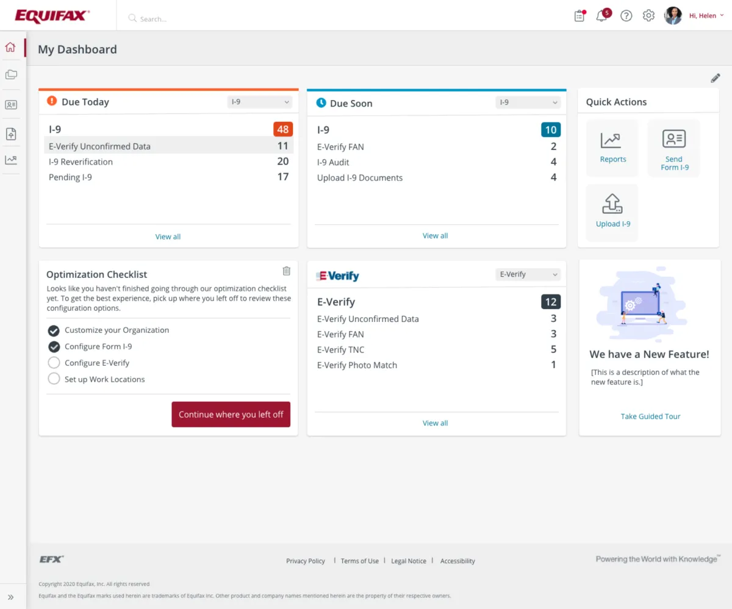Edit the dashboard with pencil icon

click(716, 78)
